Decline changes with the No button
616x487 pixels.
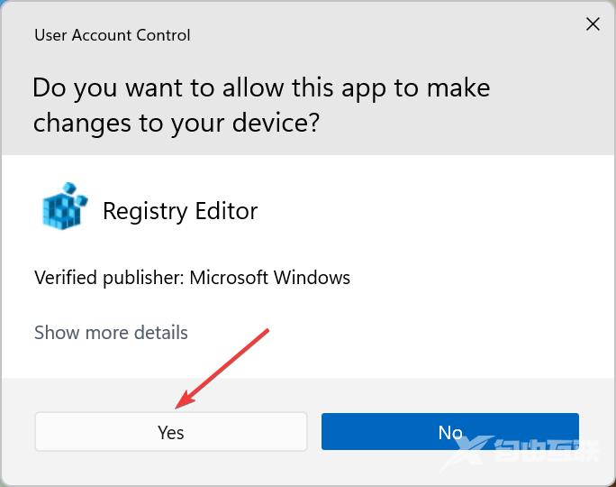point(449,432)
